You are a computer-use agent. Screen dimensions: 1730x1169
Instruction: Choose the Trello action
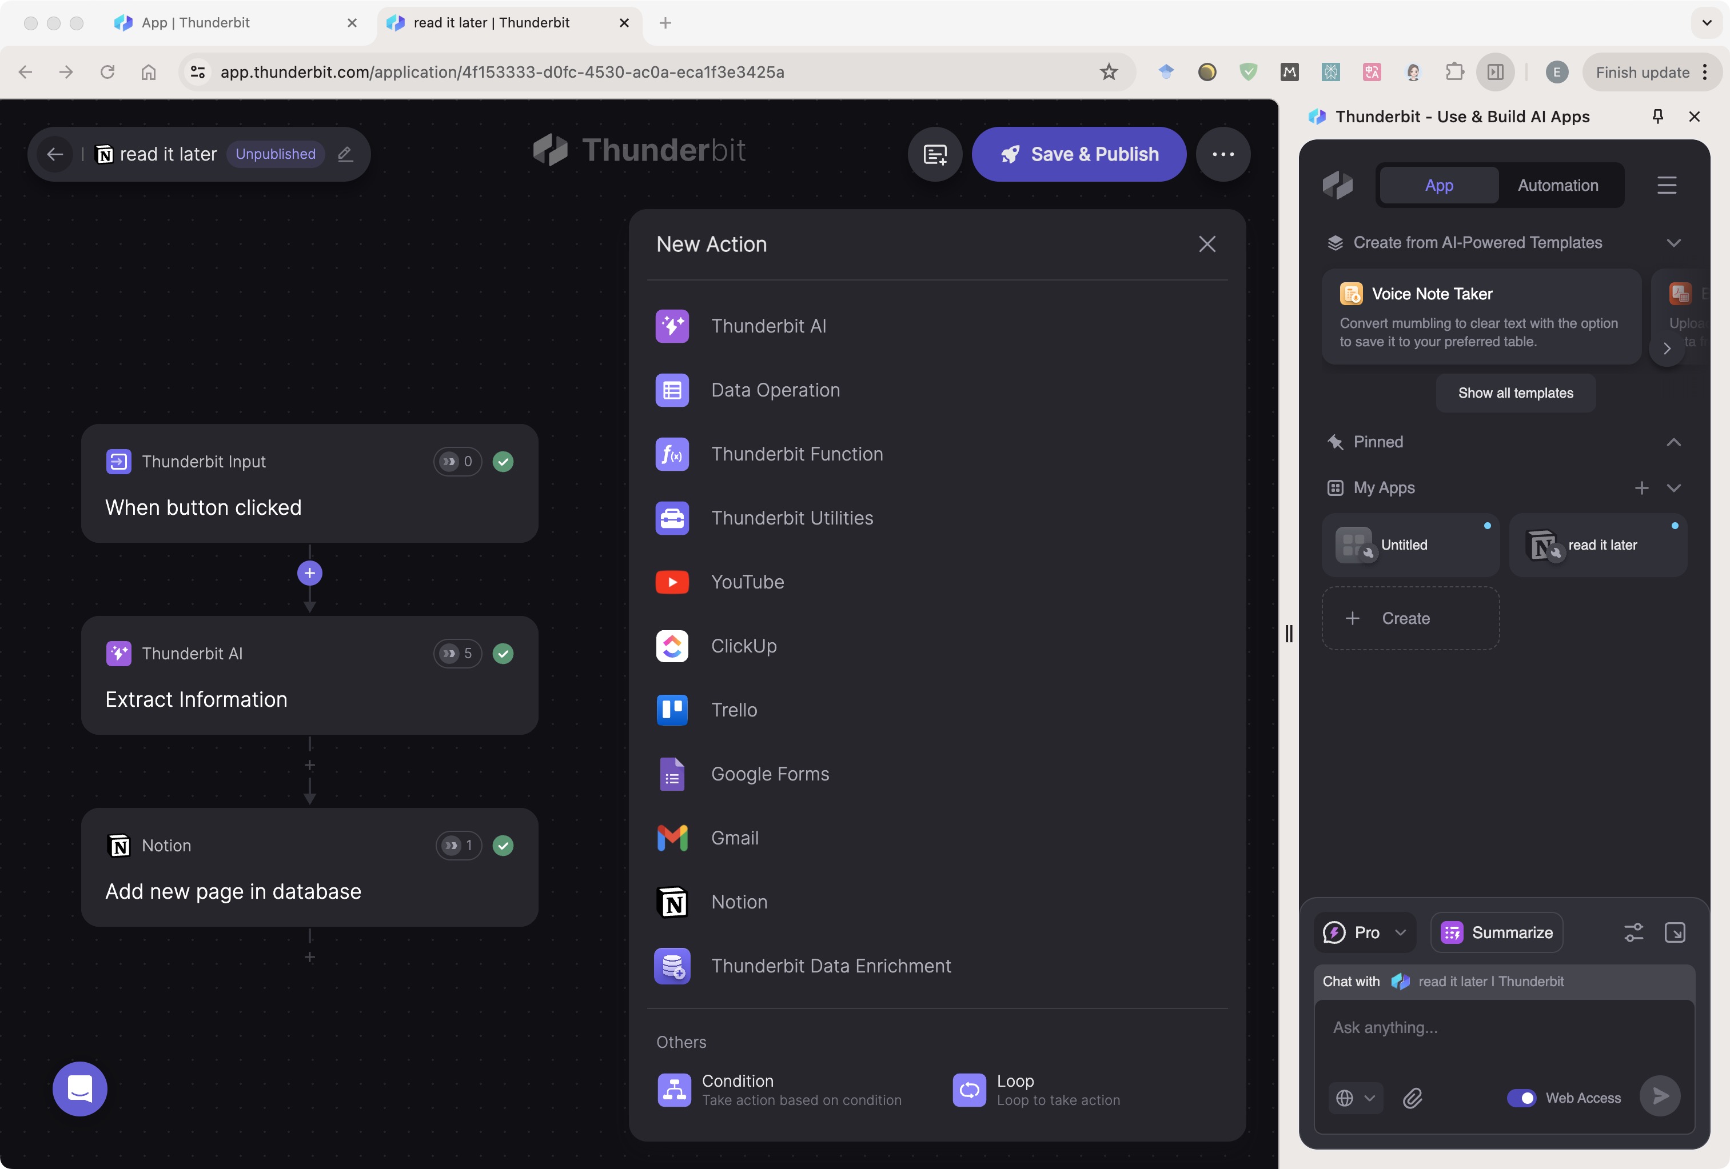pos(734,710)
